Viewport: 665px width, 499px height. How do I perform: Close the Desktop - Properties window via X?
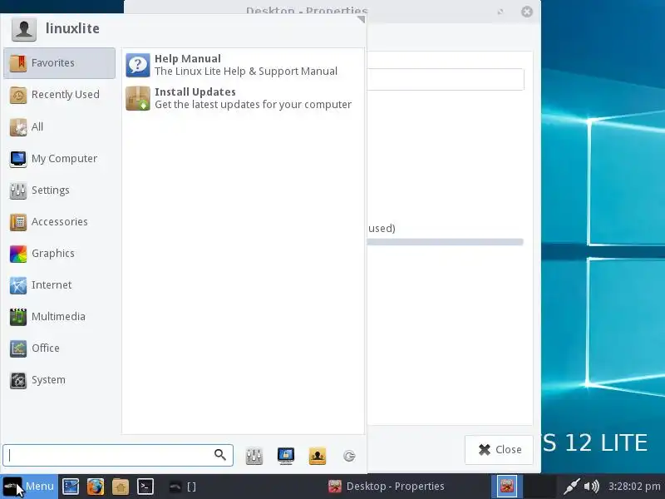point(527,12)
